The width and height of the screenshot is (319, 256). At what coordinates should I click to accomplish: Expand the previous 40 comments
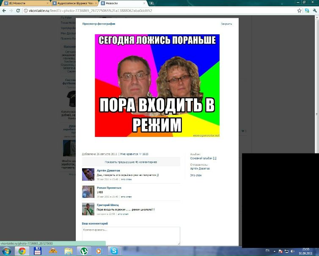click(x=131, y=162)
